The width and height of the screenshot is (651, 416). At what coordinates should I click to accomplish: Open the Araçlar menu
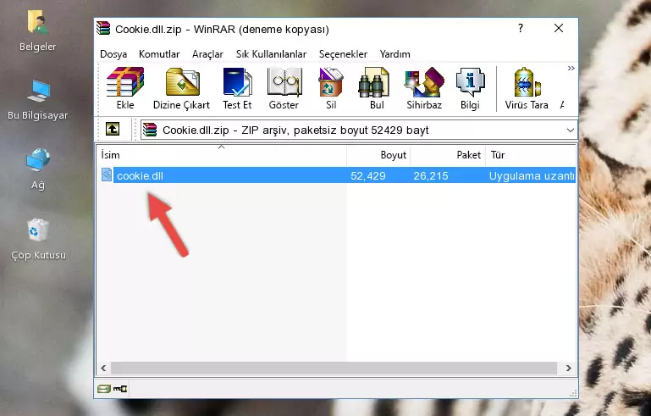pyautogui.click(x=207, y=54)
